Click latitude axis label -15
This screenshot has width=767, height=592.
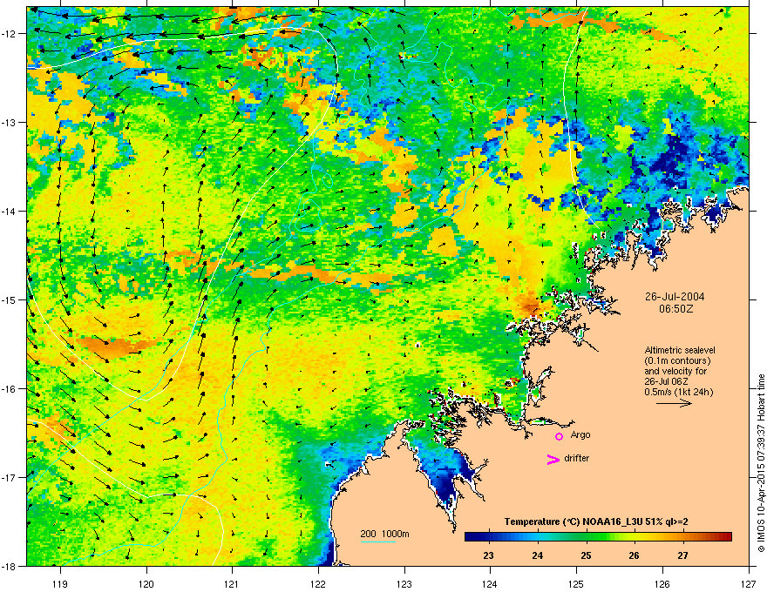9,299
